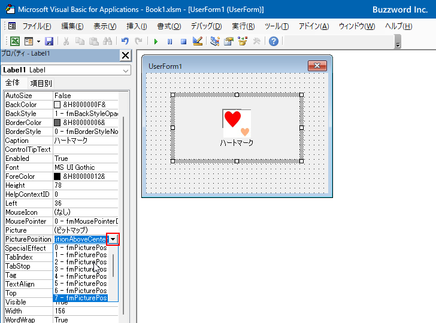Expand the Label1 object selector combo box
This screenshot has width=436, height=323.
pos(126,71)
